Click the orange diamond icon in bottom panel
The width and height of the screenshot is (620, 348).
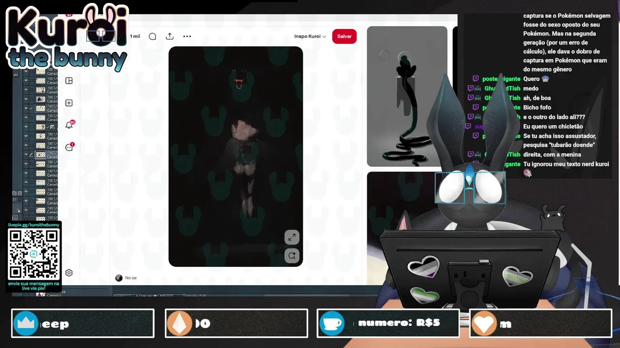pyautogui.click(x=179, y=323)
